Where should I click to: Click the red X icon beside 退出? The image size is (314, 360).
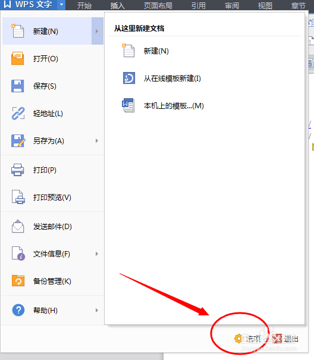[x=277, y=339]
